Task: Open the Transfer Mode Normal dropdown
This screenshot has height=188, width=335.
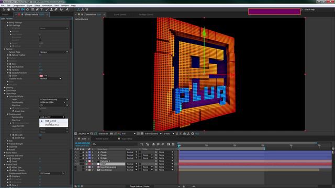Action: click(50, 79)
